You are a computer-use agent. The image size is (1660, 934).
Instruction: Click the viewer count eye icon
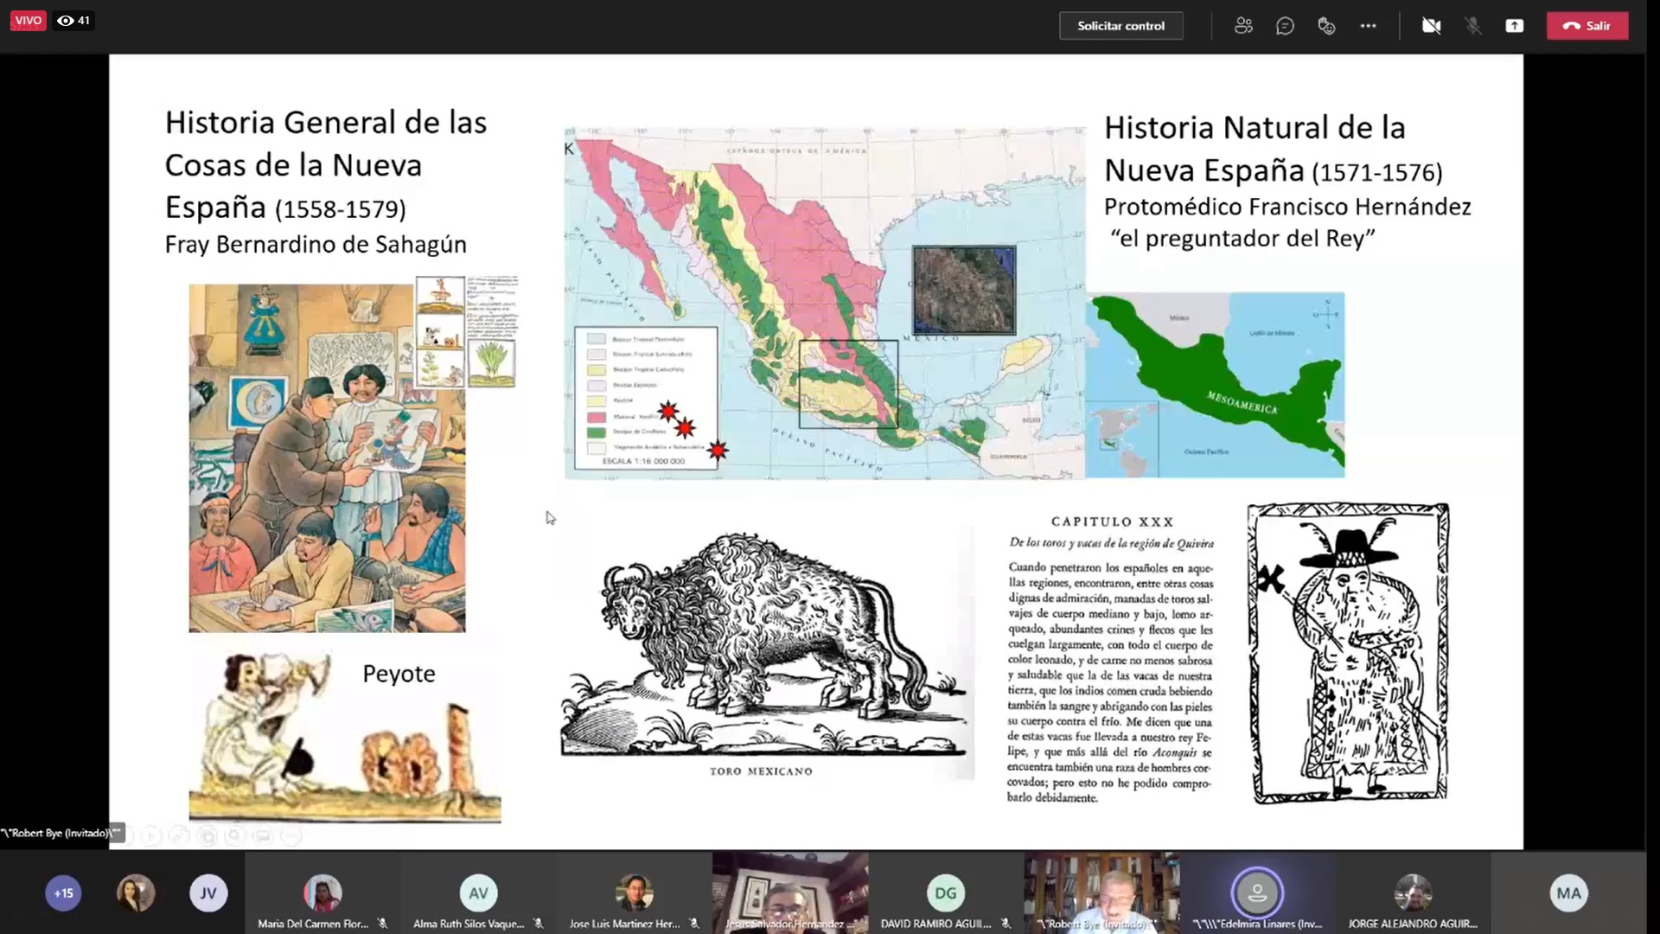click(x=66, y=21)
